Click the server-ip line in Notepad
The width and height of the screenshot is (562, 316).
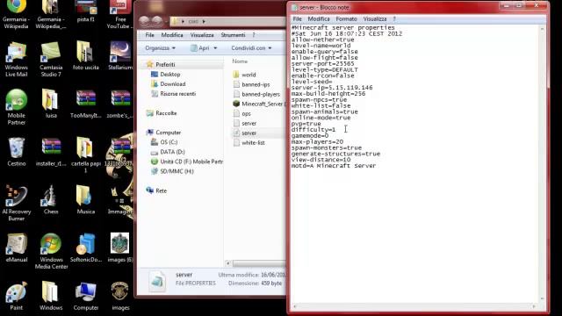[x=332, y=88]
